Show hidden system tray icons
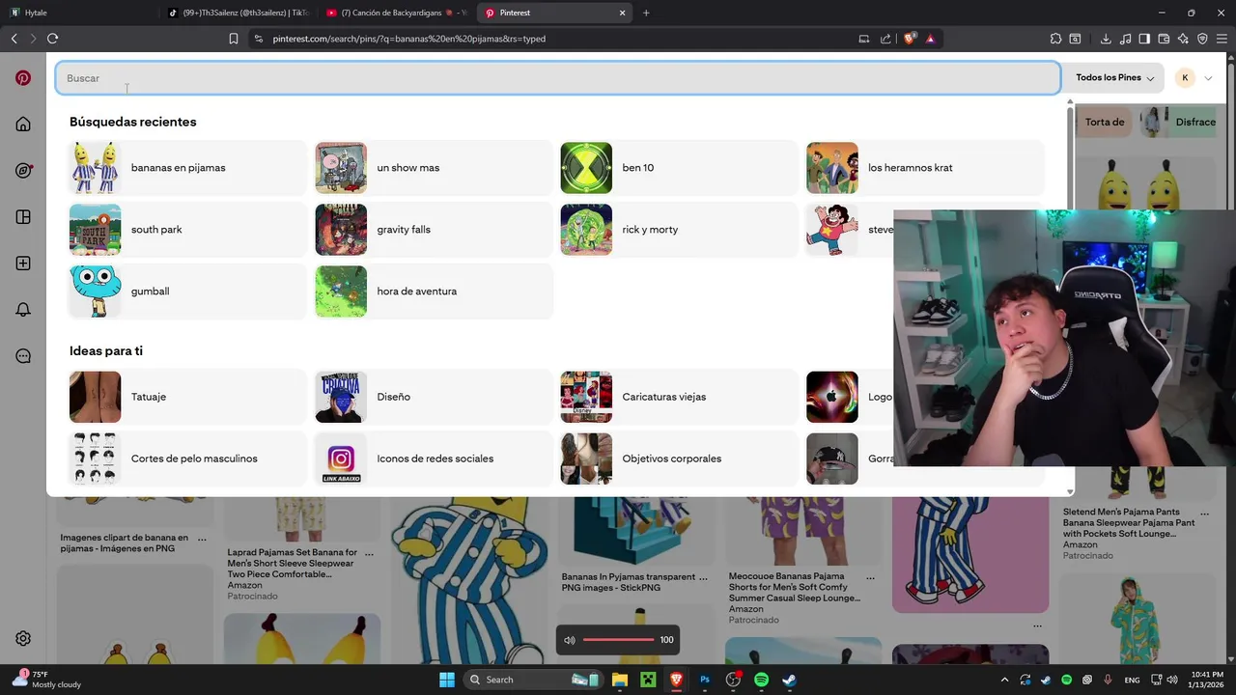The image size is (1236, 695). [1004, 680]
